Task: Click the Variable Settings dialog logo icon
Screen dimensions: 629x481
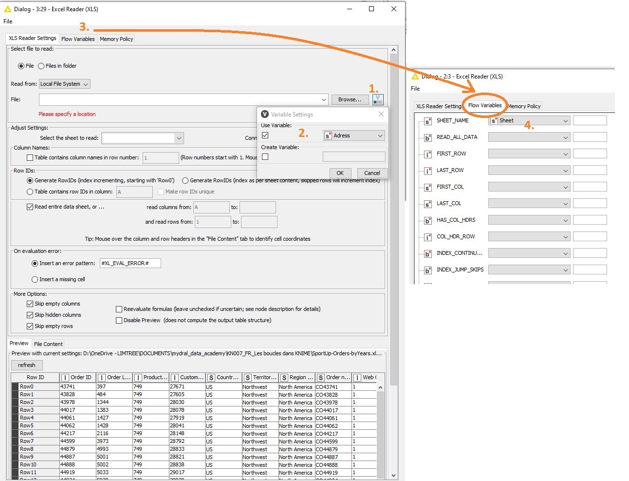Action: [x=265, y=114]
